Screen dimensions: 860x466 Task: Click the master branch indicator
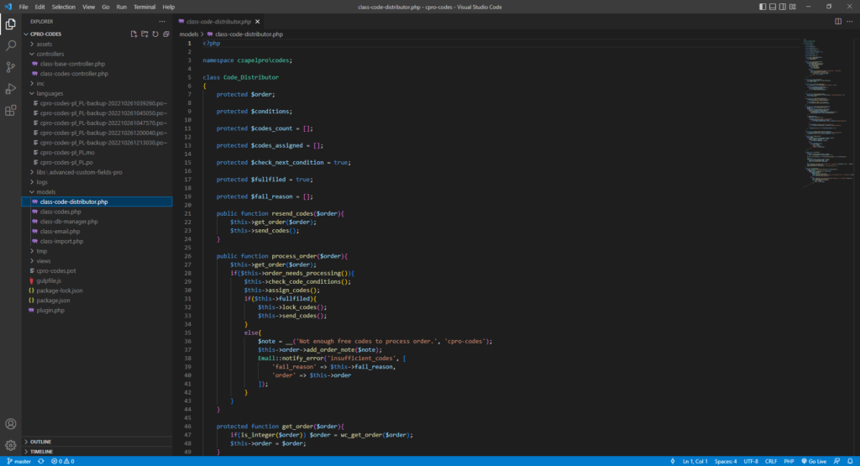(x=18, y=461)
